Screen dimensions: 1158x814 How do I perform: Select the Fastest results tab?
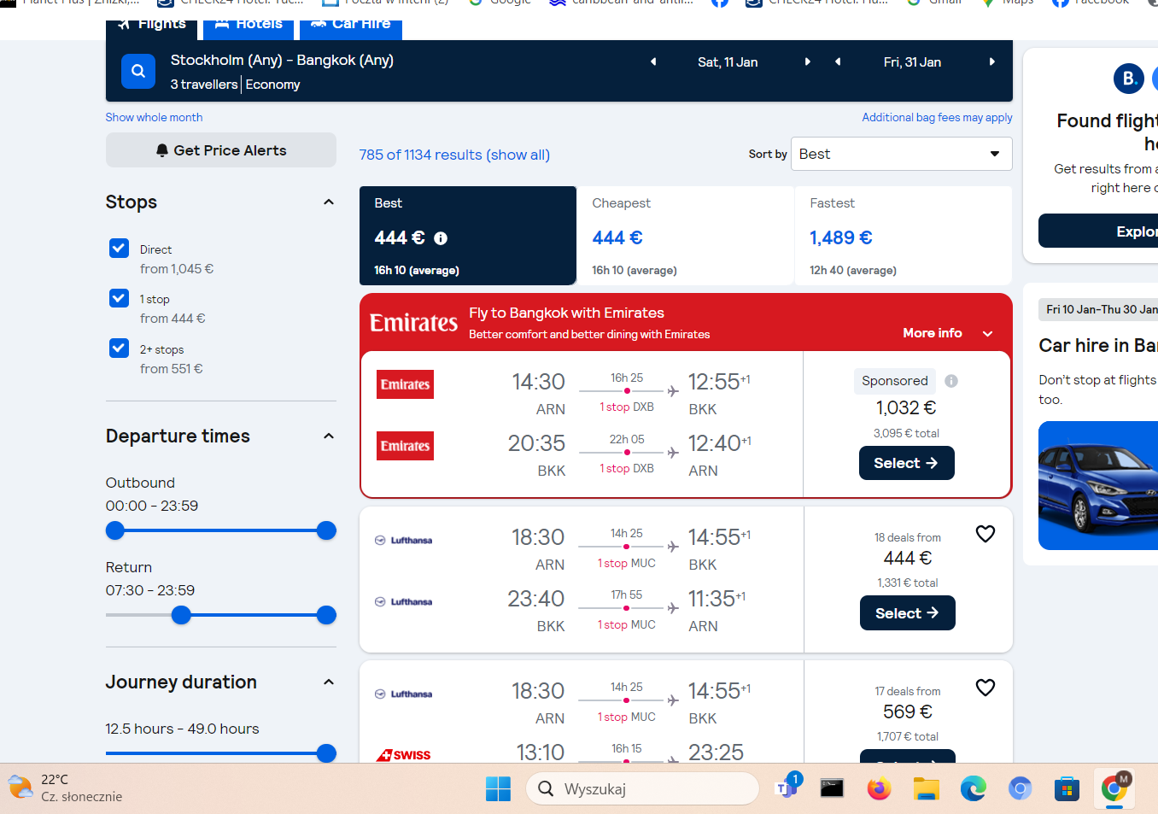(904, 236)
